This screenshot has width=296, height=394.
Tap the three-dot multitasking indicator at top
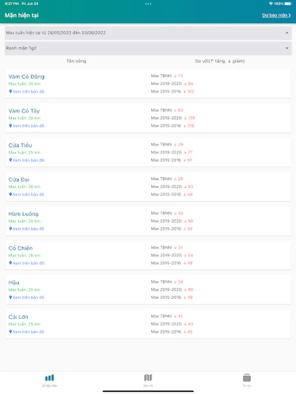click(148, 4)
